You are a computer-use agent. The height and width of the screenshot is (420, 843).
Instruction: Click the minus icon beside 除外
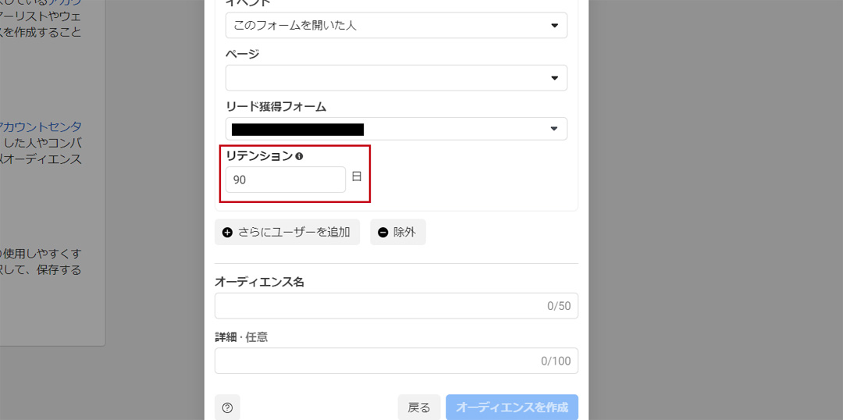point(383,233)
